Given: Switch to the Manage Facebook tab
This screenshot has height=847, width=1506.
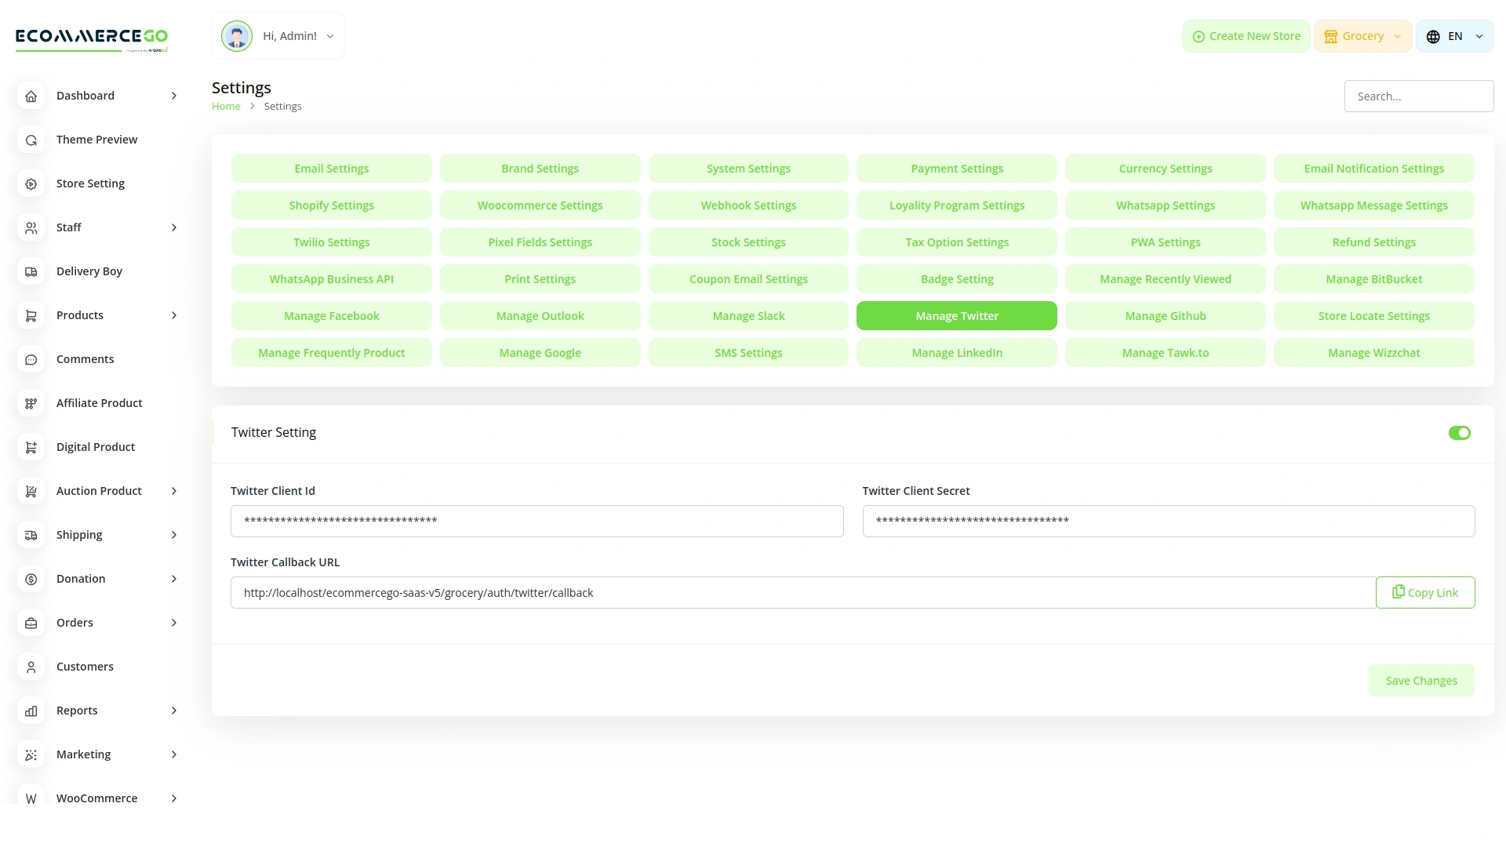Looking at the screenshot, I should (x=331, y=315).
